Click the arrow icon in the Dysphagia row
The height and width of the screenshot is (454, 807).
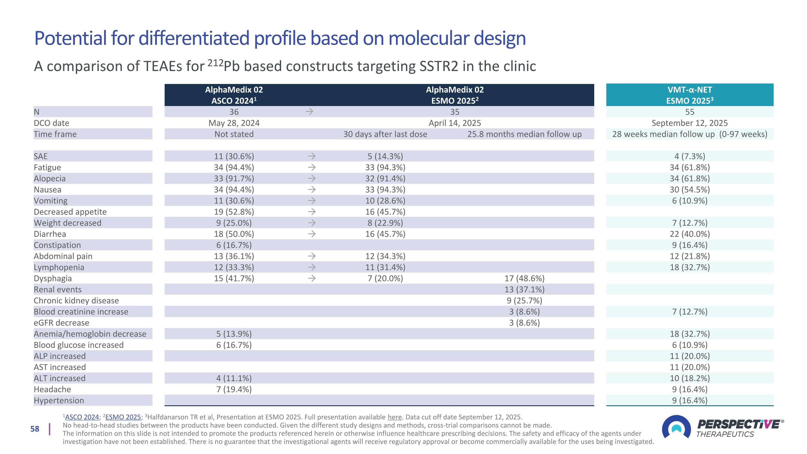point(312,278)
